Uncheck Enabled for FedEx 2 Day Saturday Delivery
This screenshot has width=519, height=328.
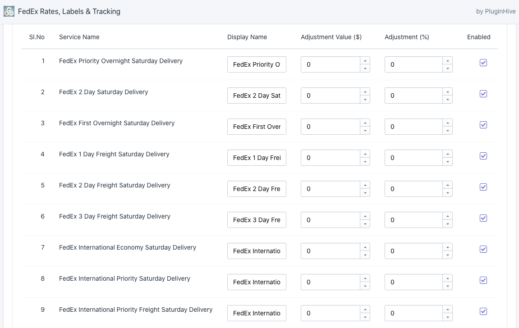tap(483, 94)
